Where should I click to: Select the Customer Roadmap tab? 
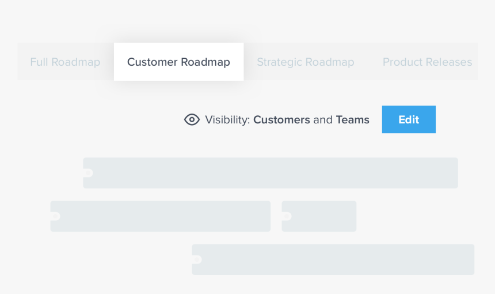[178, 62]
